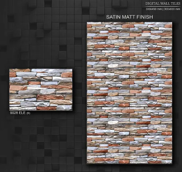Viewport: 182px width, 172px height.
Task: Pick the long white stone atop small tile
Action: 52,71
